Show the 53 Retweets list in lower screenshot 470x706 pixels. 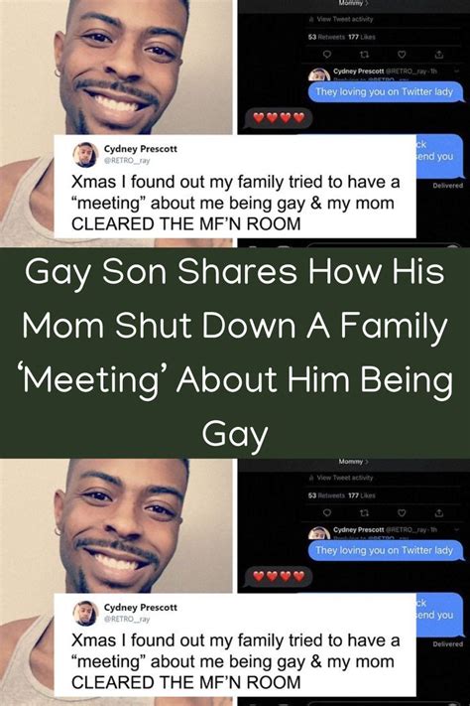click(326, 495)
